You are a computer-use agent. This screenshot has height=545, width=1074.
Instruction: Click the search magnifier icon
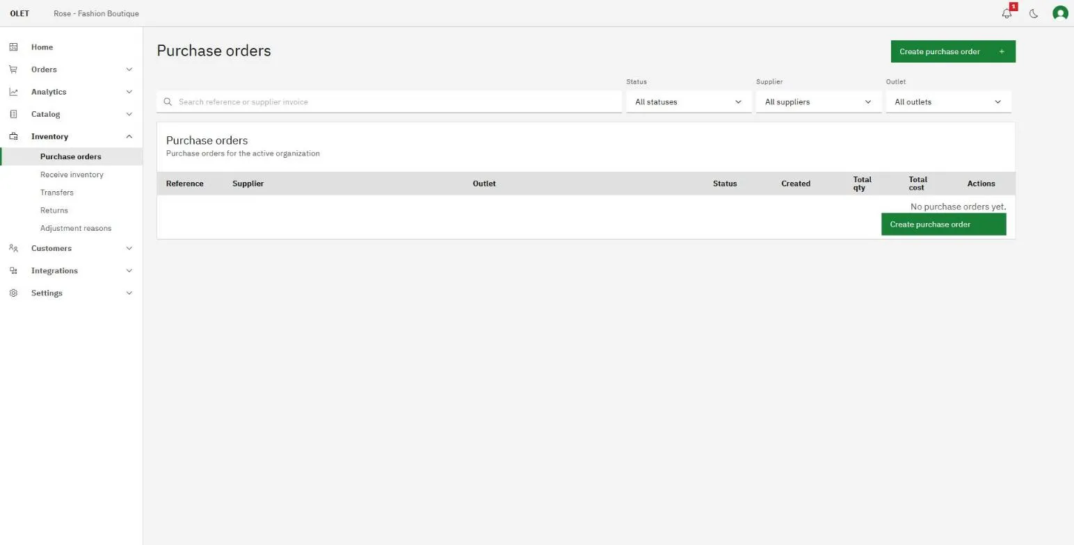tap(168, 101)
